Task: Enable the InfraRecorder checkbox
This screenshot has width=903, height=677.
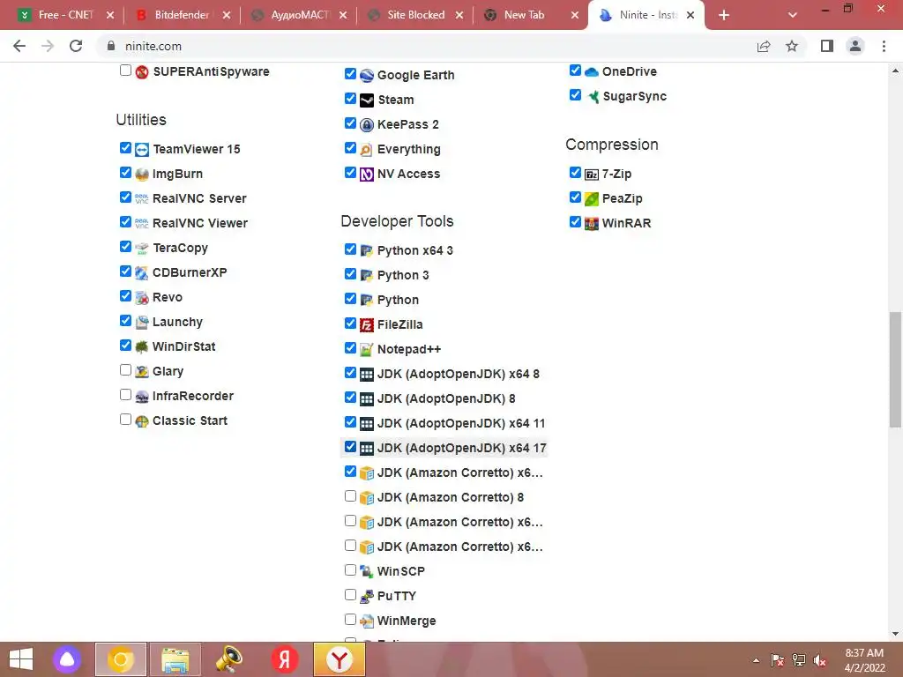Action: (125, 395)
